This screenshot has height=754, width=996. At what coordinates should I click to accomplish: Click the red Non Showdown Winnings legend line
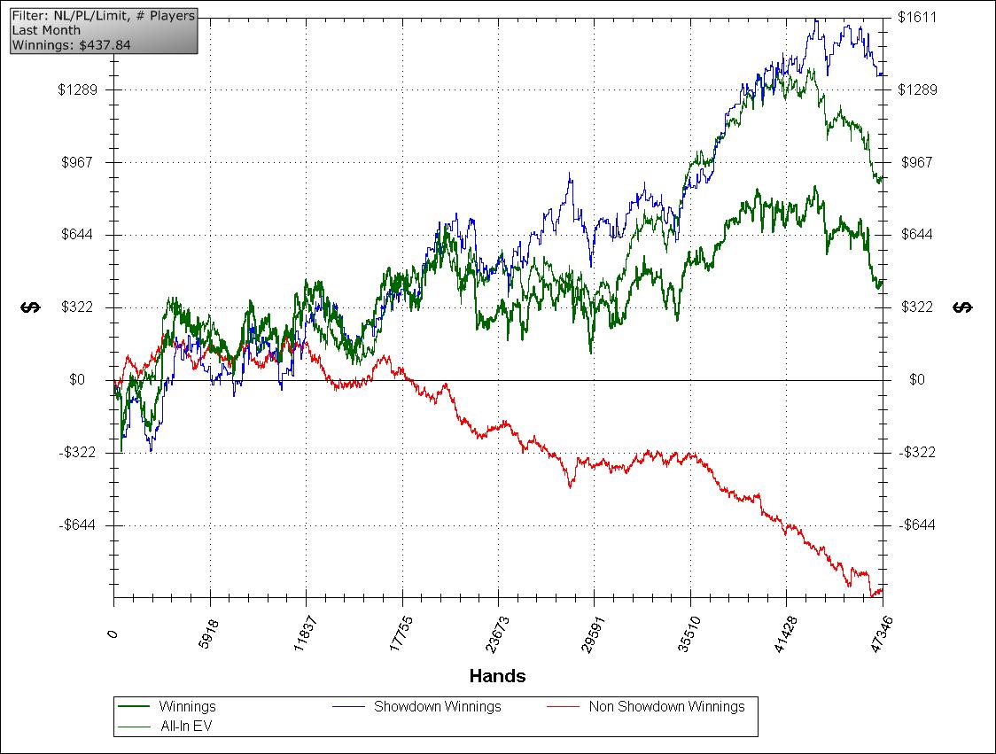click(564, 707)
